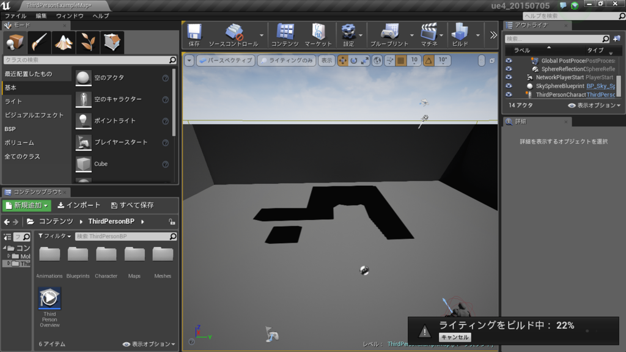This screenshot has height=352, width=626.
Task: Open the マチネ matinee icon
Action: coord(429,35)
